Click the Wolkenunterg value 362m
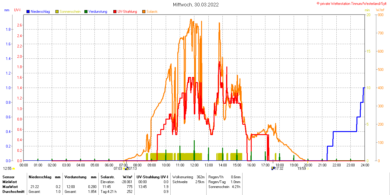The width and height of the screenshot is (390, 195). point(200,177)
